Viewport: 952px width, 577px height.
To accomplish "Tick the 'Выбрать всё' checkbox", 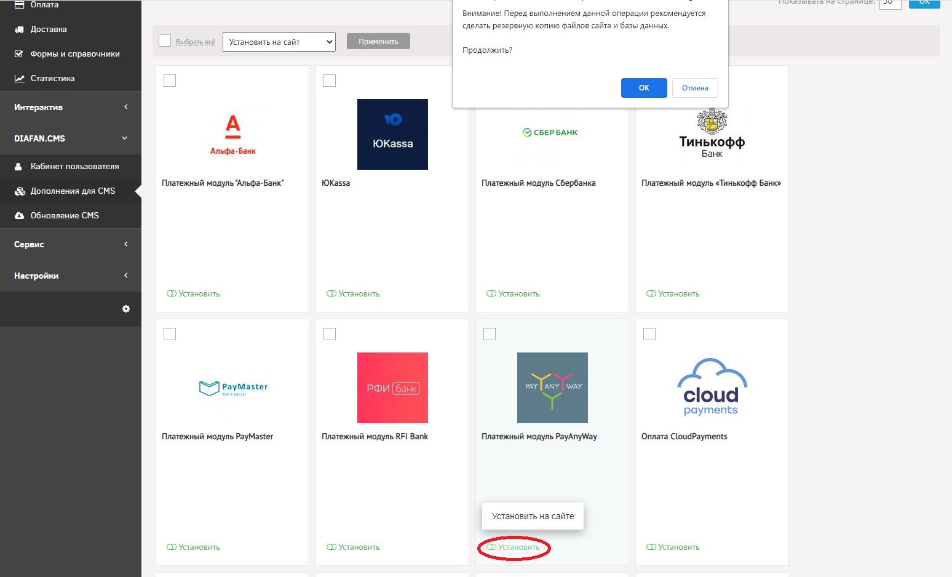I will click(x=165, y=41).
